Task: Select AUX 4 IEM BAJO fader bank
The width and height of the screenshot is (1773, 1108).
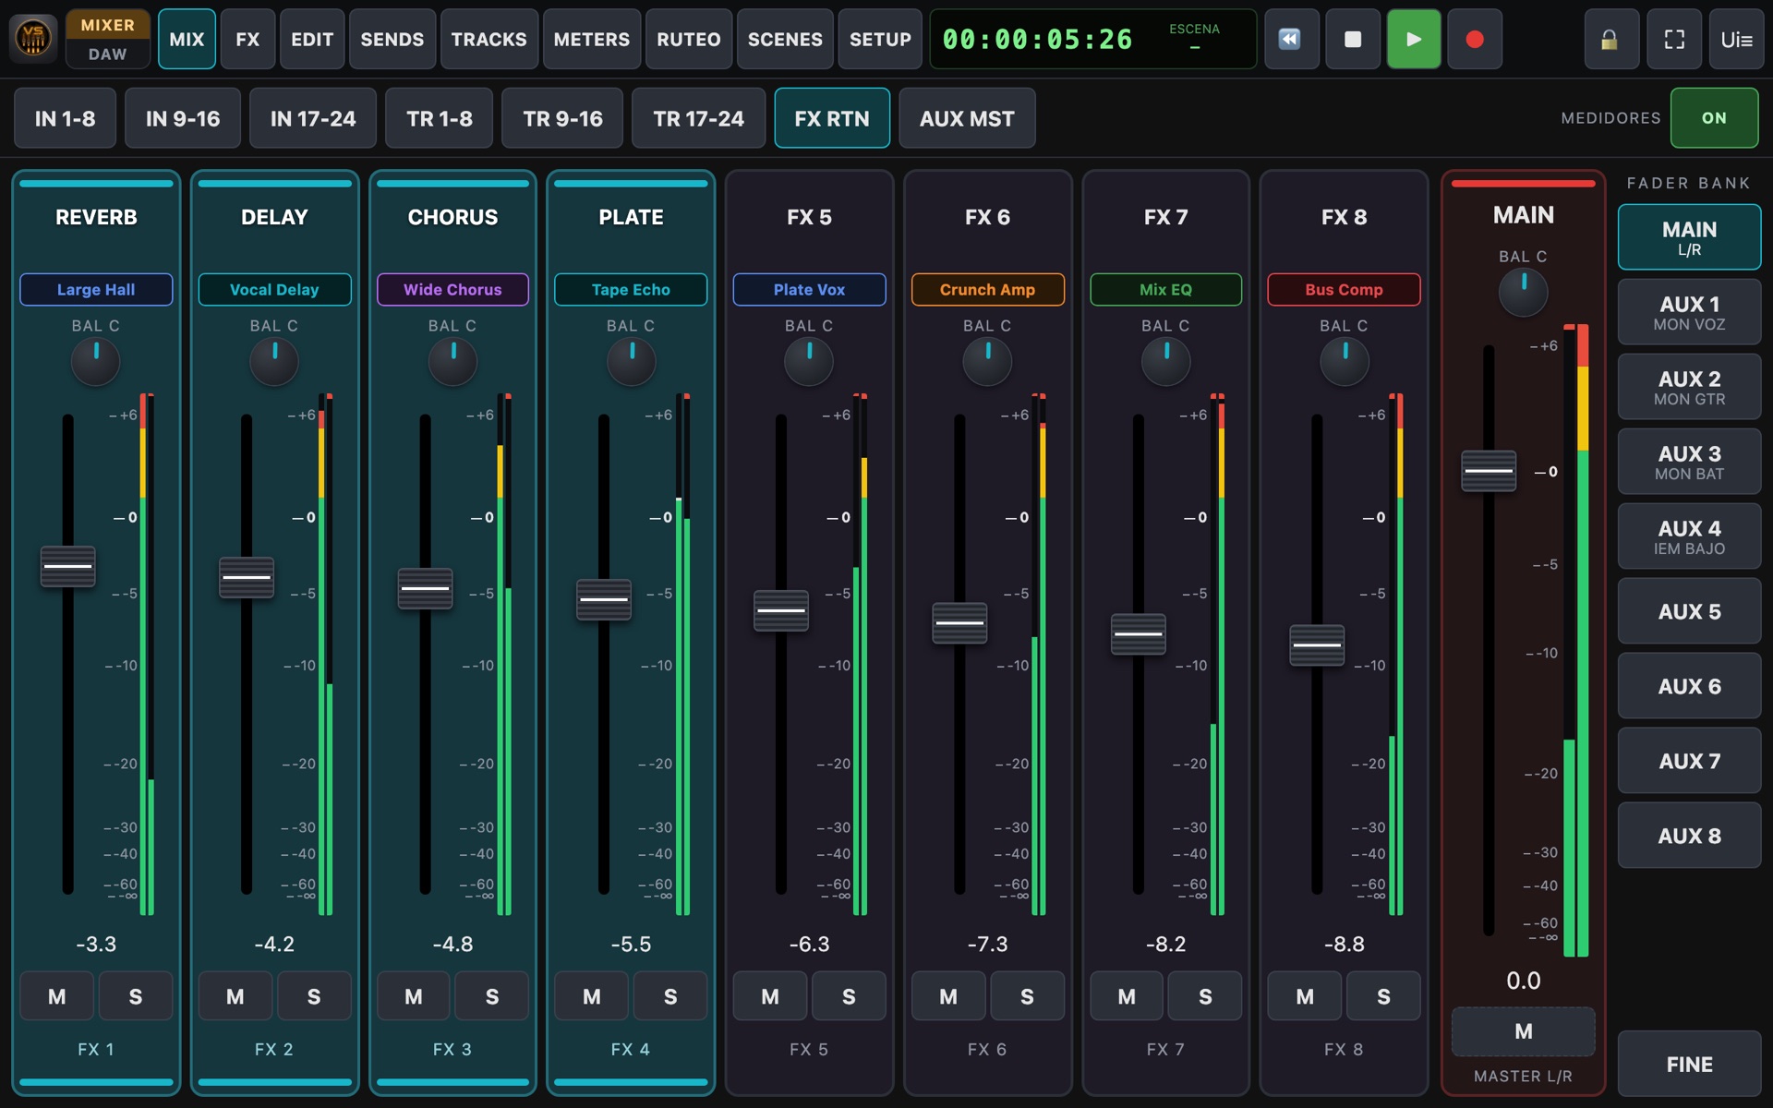Action: click(x=1689, y=536)
